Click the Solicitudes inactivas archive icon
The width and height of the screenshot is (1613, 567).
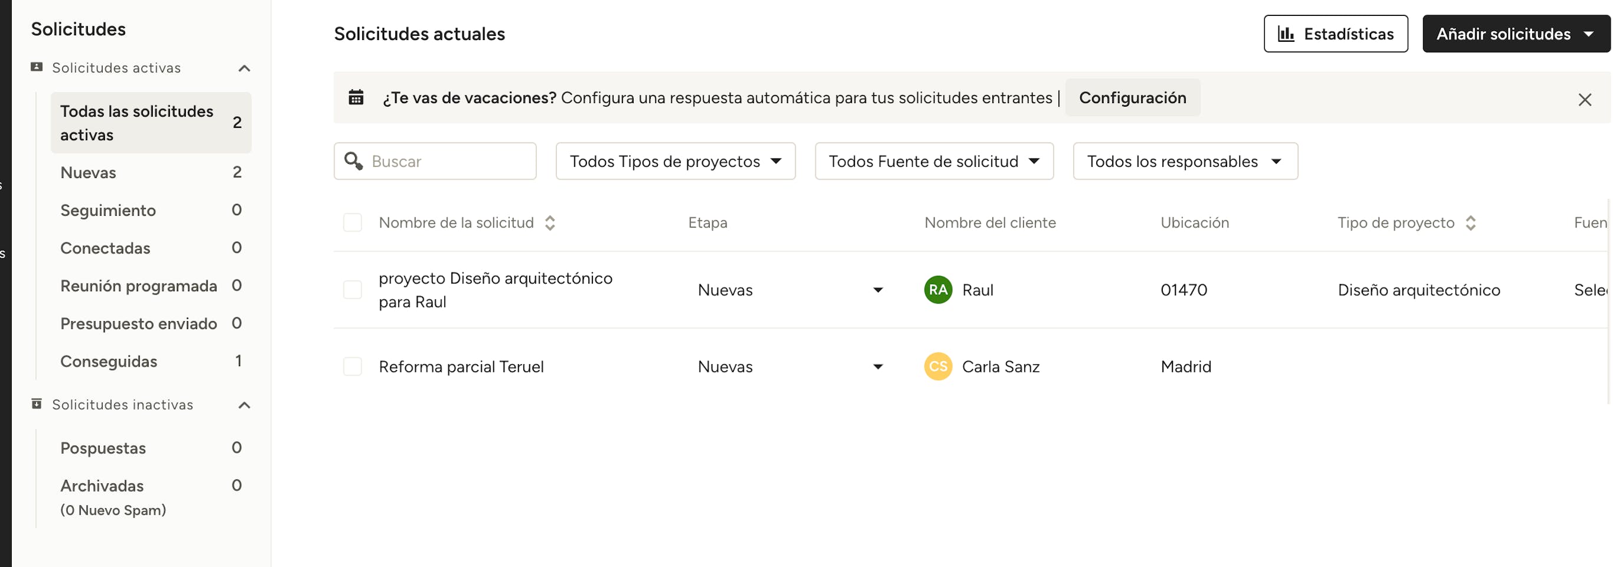(x=37, y=404)
